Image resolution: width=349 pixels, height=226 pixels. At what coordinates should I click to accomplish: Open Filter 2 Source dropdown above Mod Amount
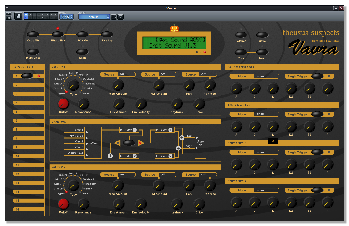coord(127,175)
